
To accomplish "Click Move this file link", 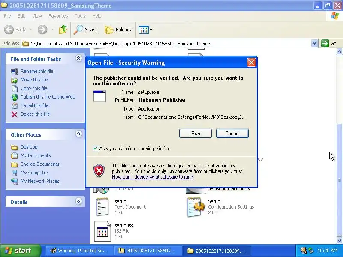I will coord(34,80).
